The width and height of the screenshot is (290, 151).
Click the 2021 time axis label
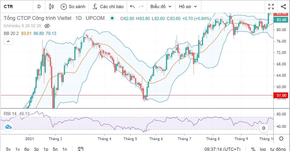click(30, 139)
